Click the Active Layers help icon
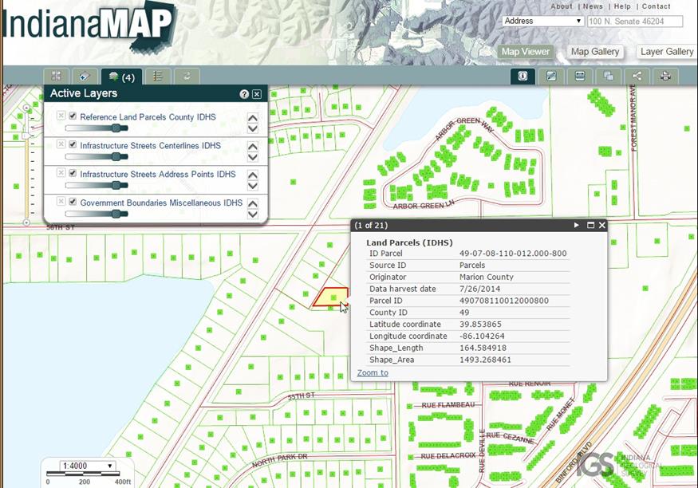The height and width of the screenshot is (488, 698). tap(244, 94)
